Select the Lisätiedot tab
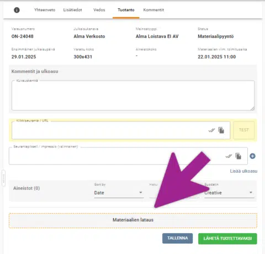 click(73, 10)
